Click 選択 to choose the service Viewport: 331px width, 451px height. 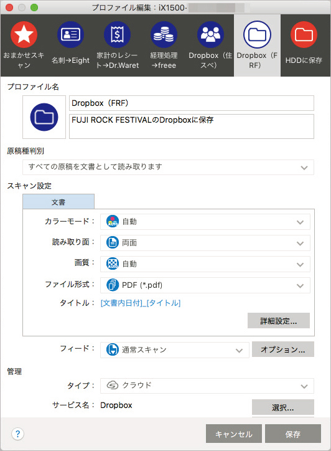[x=283, y=407]
